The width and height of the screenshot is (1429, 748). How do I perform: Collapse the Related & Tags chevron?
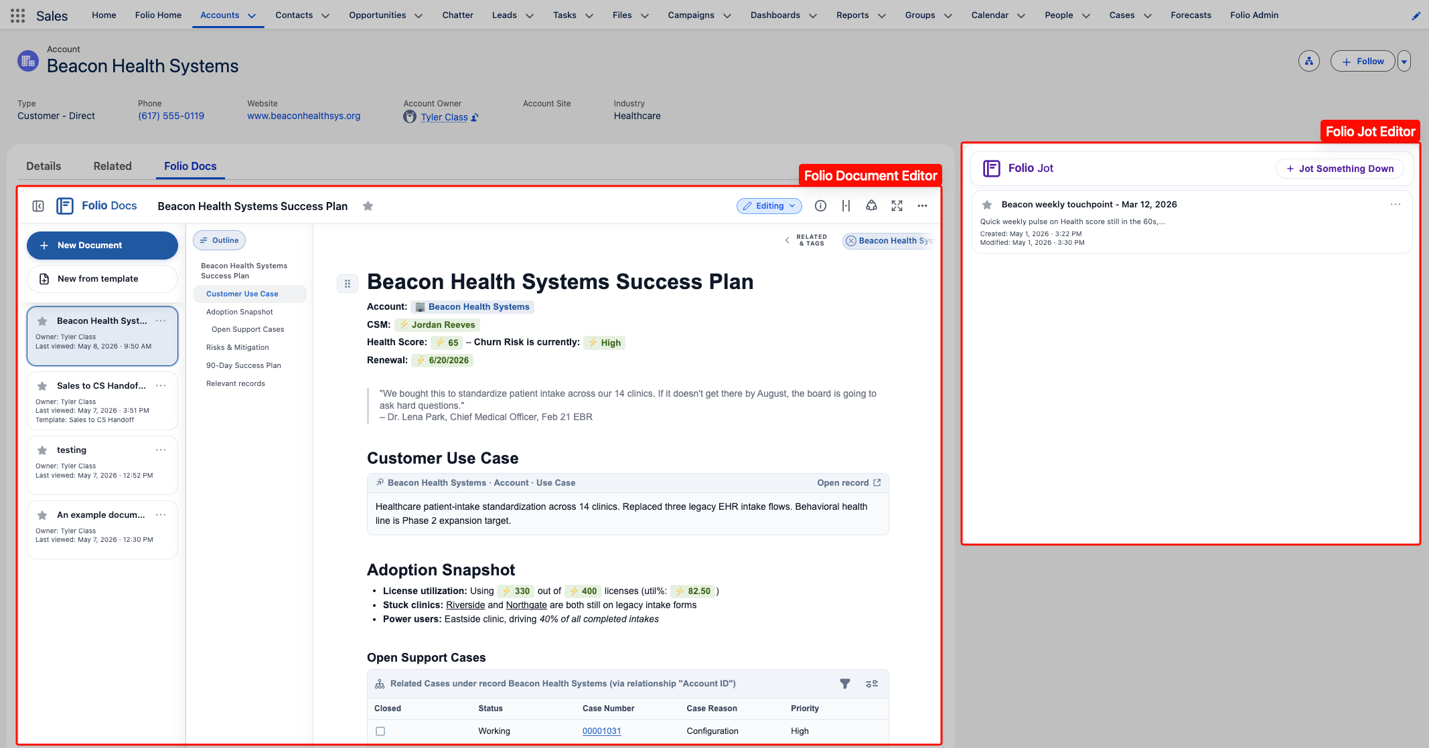[x=787, y=240]
